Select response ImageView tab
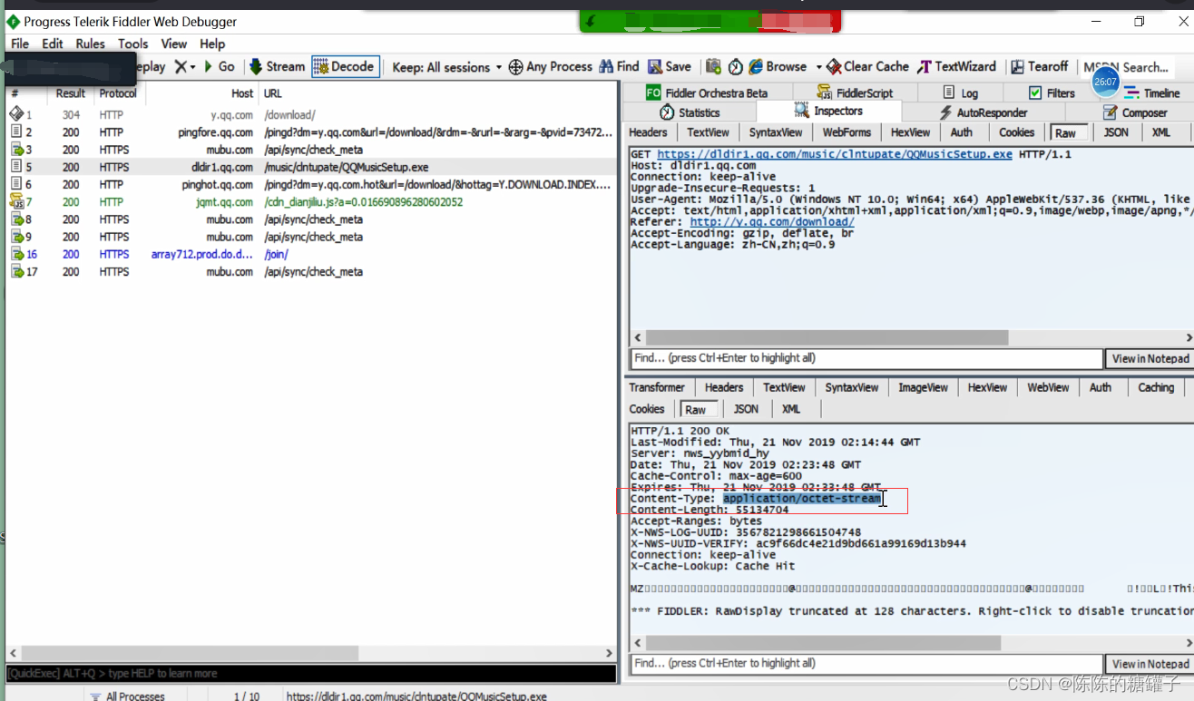This screenshot has width=1194, height=701. coord(923,387)
